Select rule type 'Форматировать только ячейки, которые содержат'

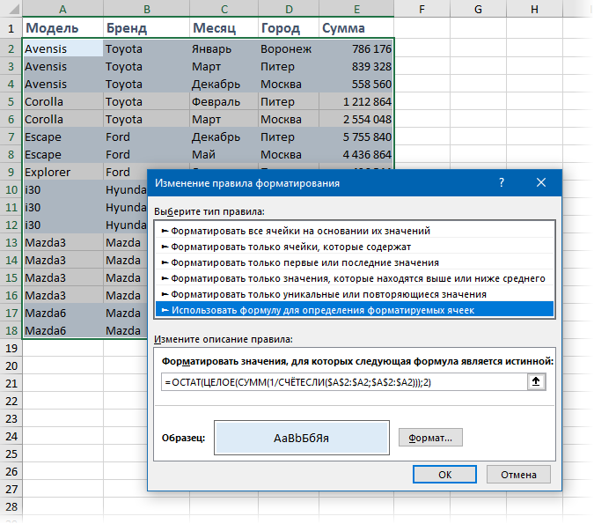click(x=355, y=247)
